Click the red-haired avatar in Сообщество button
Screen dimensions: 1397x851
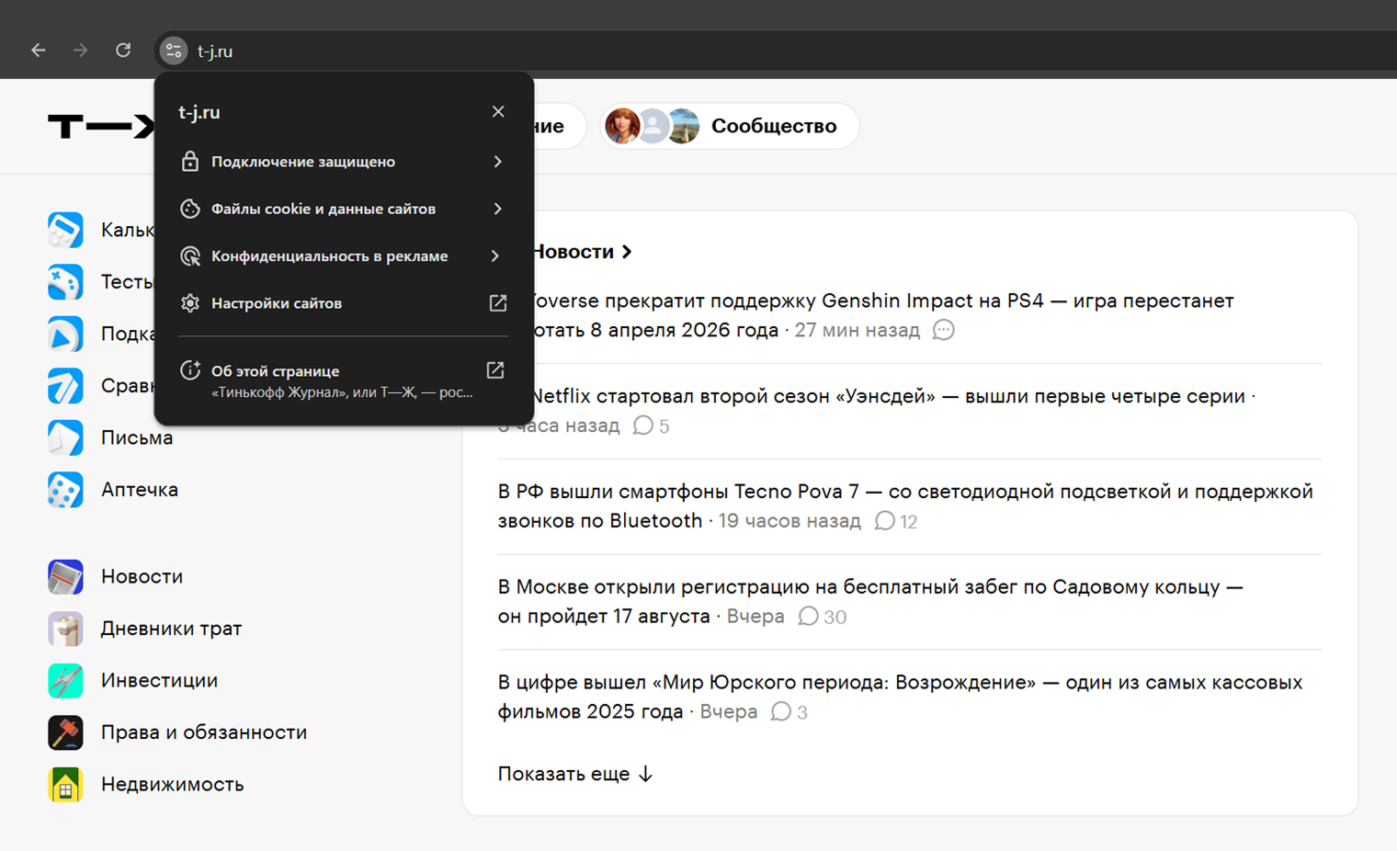pos(622,126)
